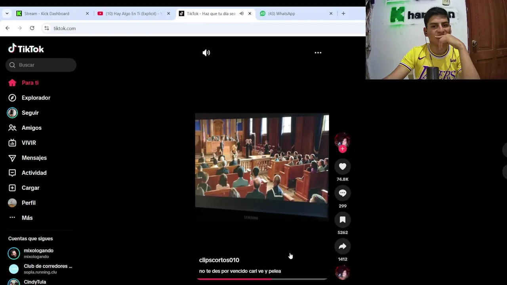Go back in browser history
Viewport: 507px width, 285px height.
click(8, 28)
